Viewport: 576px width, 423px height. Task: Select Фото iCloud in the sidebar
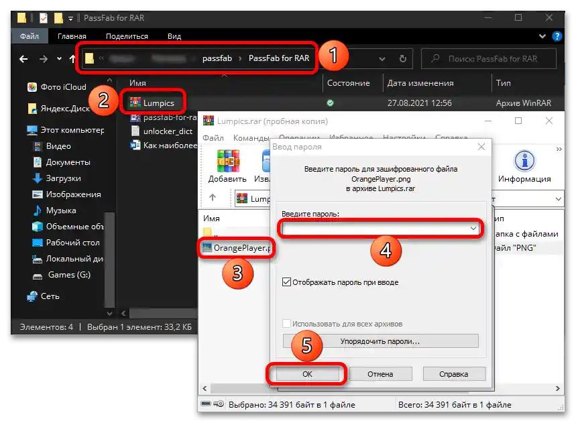(57, 87)
